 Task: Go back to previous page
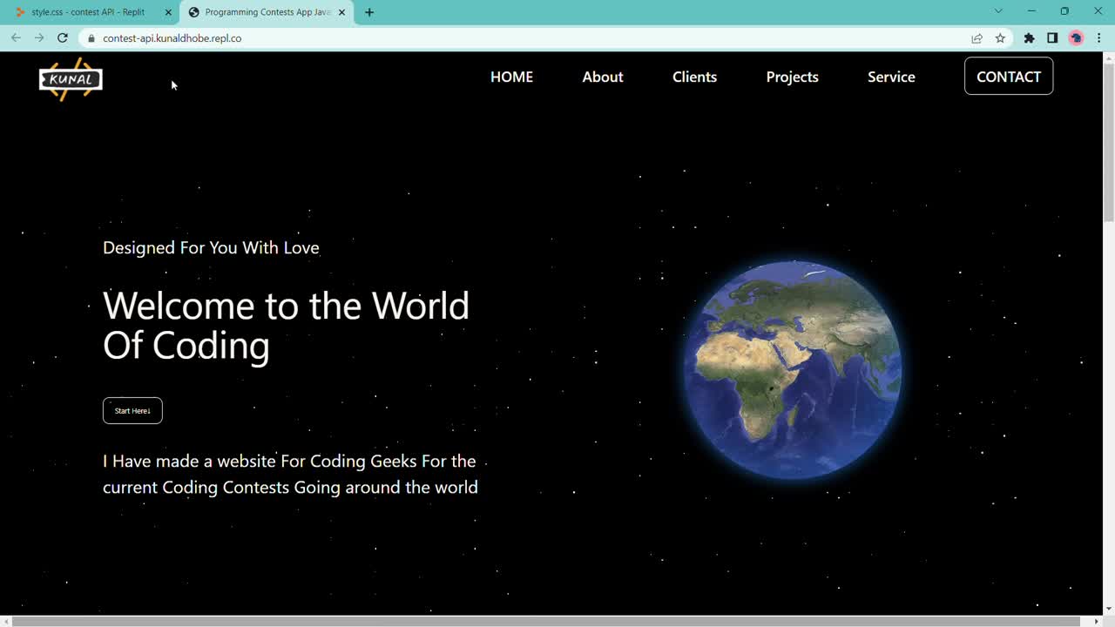pos(16,38)
